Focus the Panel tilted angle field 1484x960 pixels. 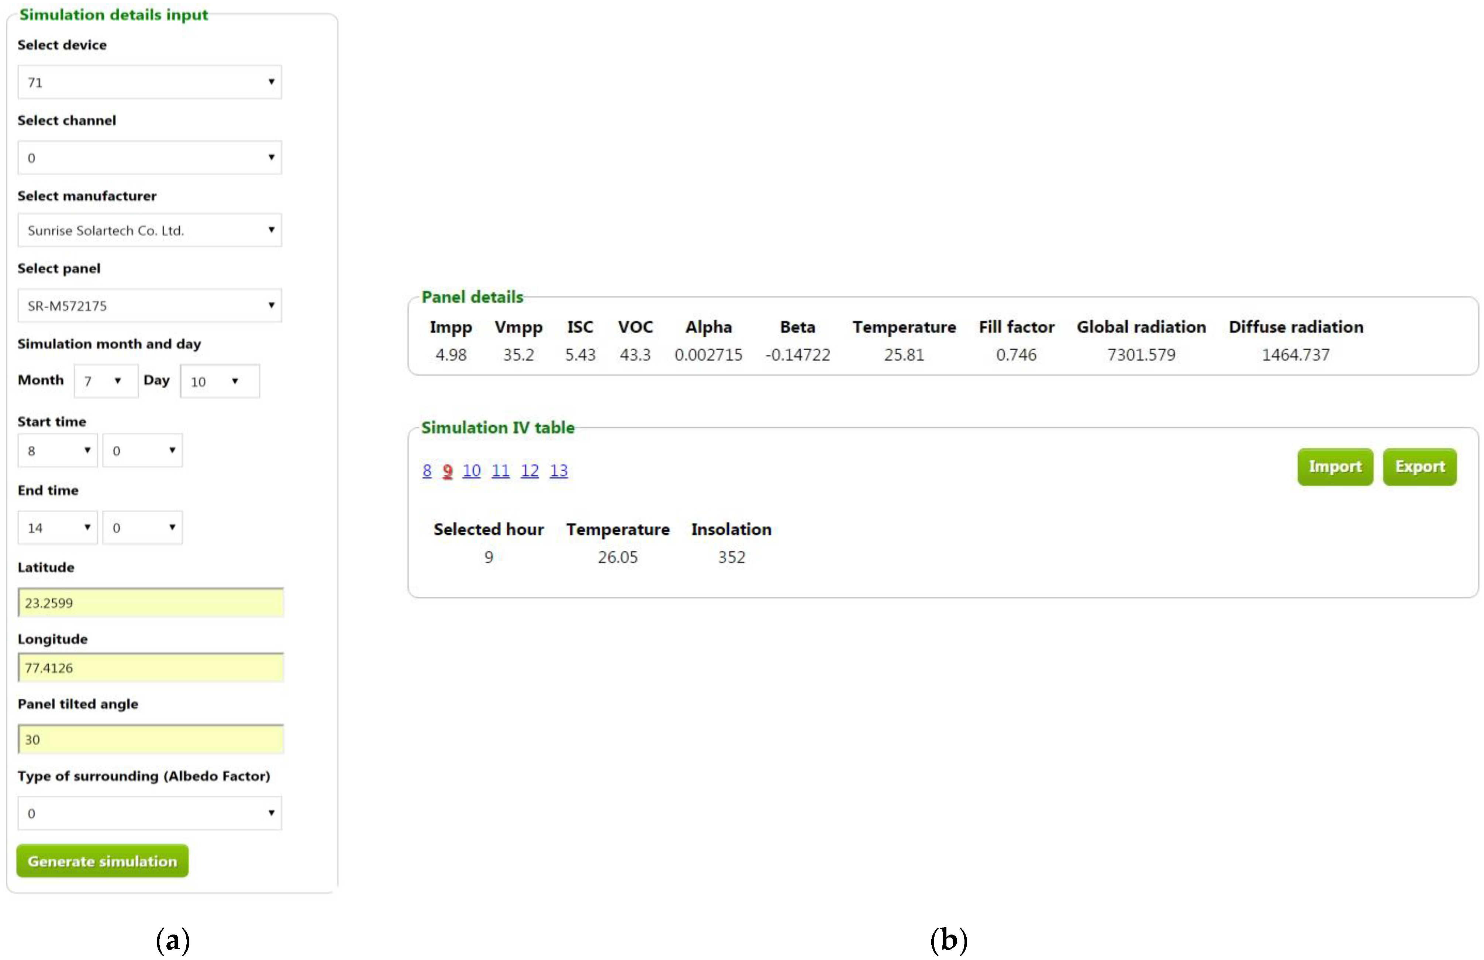point(150,739)
